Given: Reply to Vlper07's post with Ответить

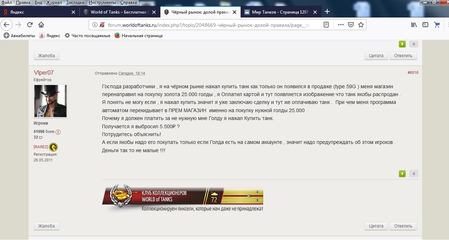Looking at the screenshot, I should (x=403, y=226).
